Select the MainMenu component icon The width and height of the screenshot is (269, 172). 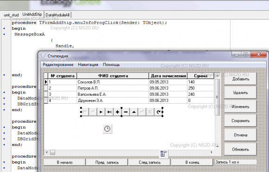click(164, 153)
